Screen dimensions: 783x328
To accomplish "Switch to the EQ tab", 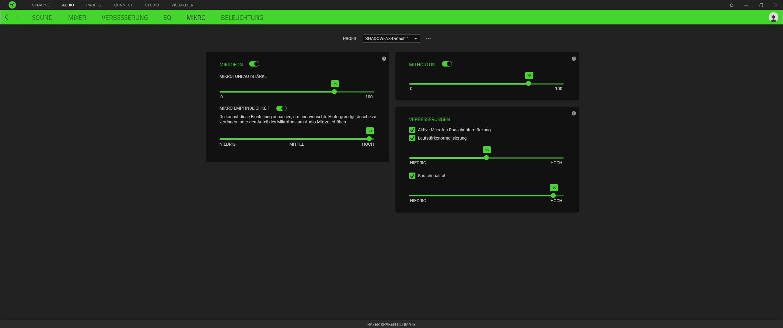I will click(167, 18).
